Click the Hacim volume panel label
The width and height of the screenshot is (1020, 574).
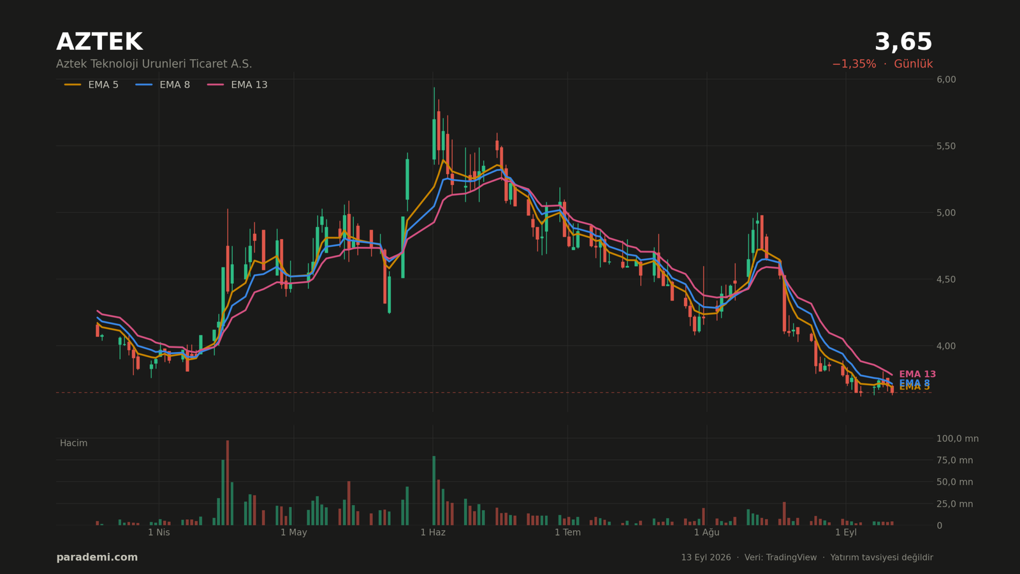click(73, 443)
